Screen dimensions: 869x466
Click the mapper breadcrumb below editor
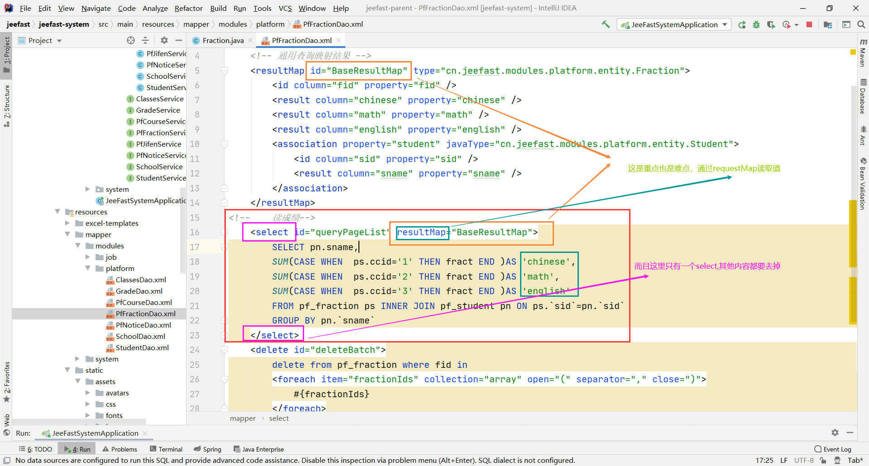tap(243, 418)
